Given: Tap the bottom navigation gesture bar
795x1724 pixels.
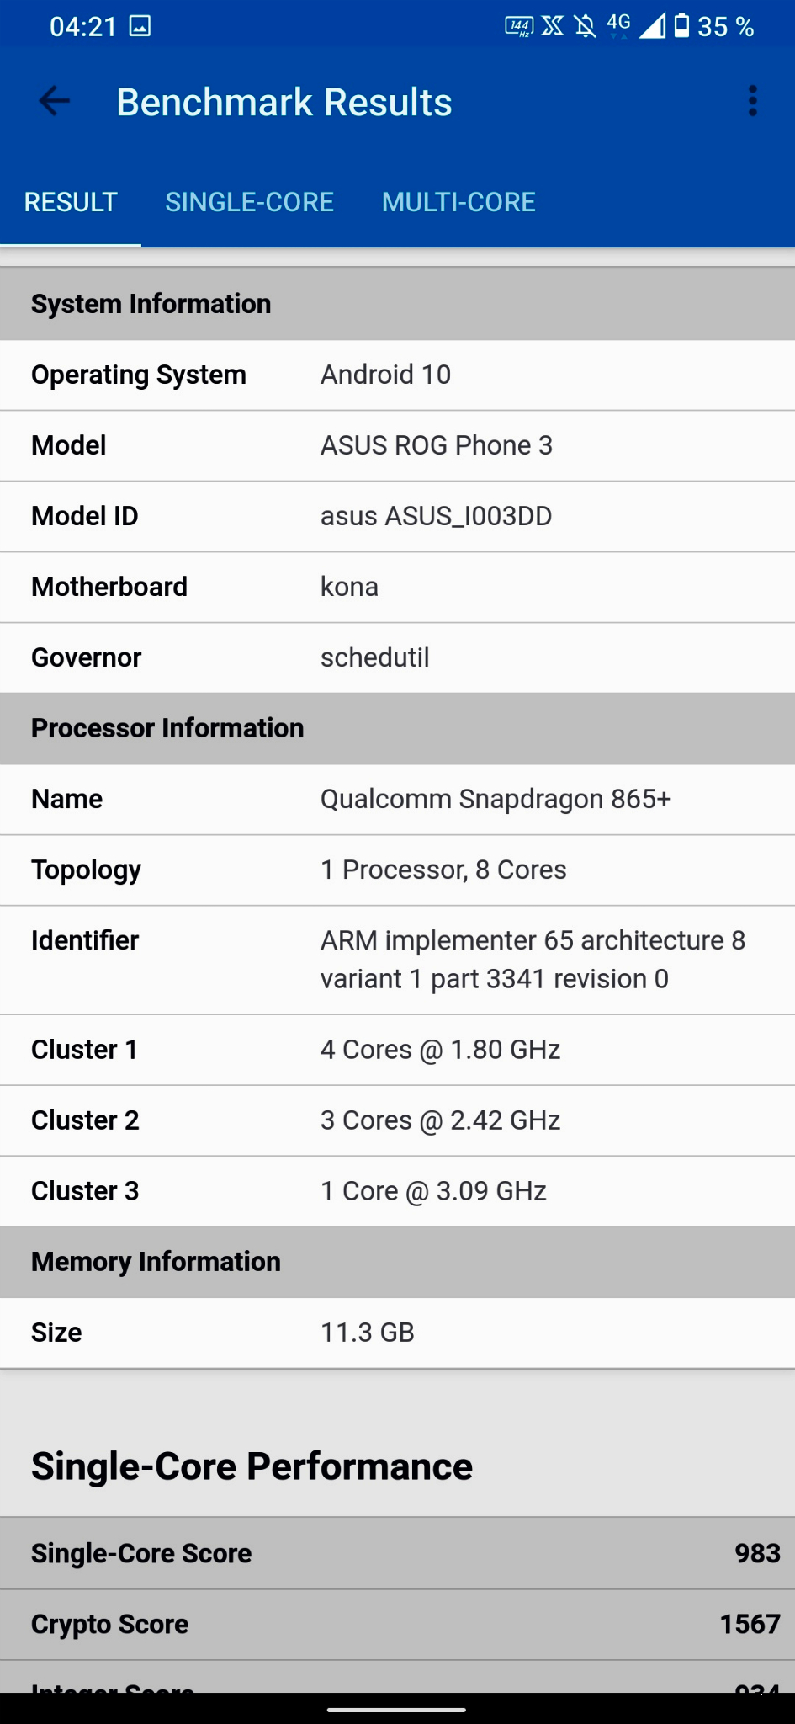Looking at the screenshot, I should tap(397, 1710).
